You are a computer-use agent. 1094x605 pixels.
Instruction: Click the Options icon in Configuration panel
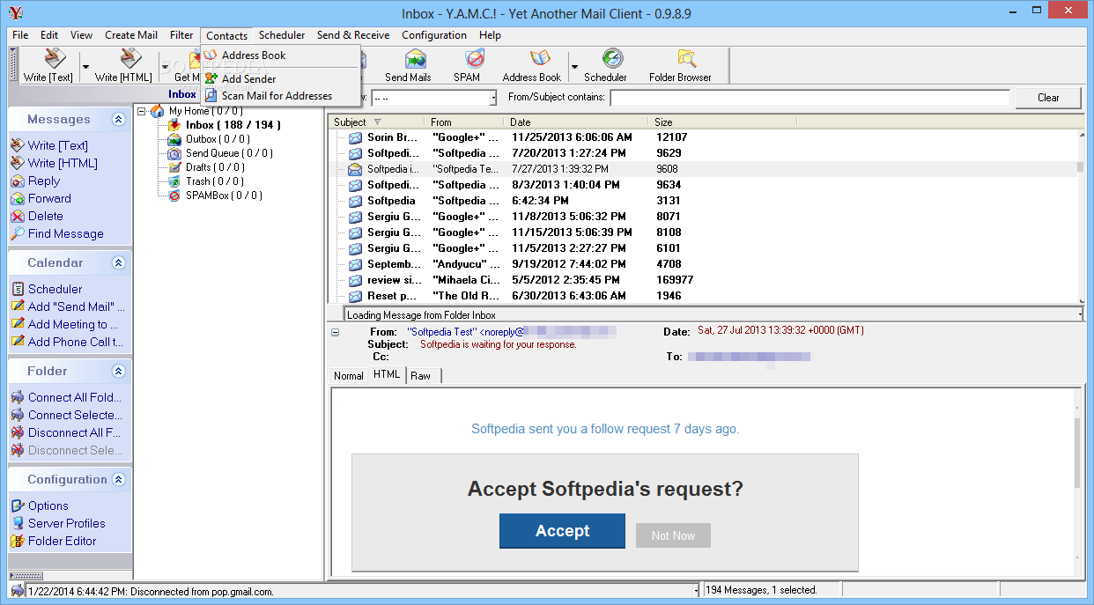coord(18,505)
